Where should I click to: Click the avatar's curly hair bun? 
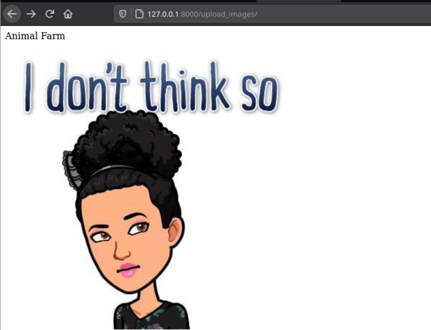(x=127, y=139)
